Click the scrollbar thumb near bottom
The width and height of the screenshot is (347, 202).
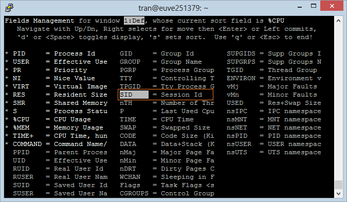[338, 185]
